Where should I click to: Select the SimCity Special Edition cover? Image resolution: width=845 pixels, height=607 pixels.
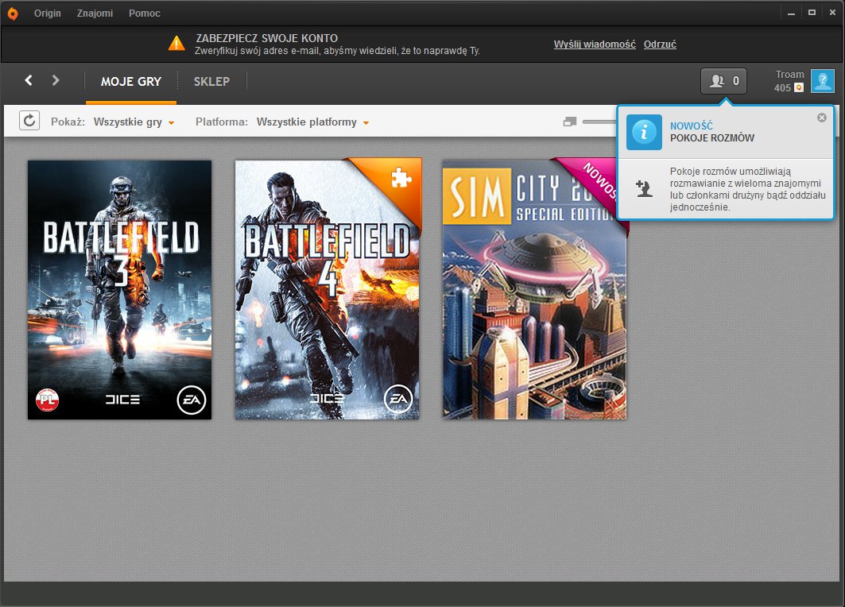click(x=535, y=290)
